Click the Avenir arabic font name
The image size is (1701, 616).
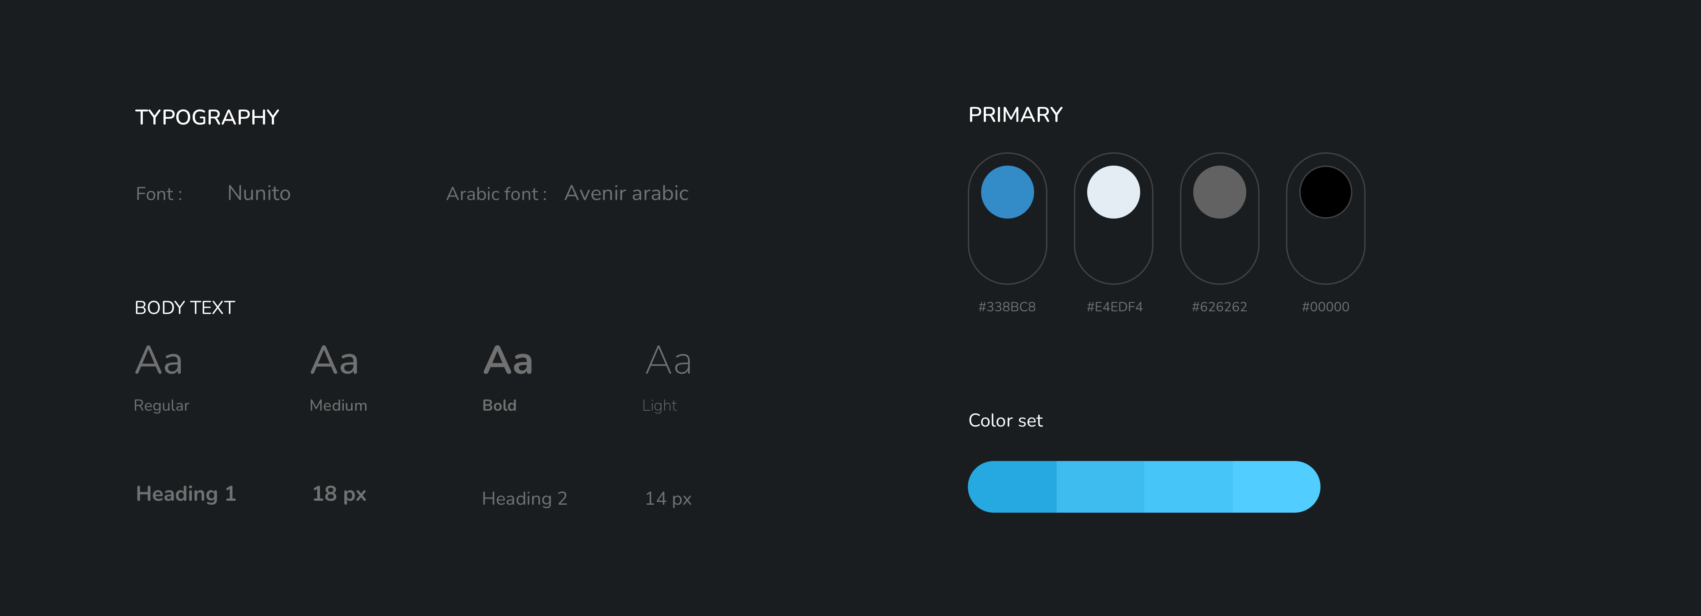[x=626, y=193]
